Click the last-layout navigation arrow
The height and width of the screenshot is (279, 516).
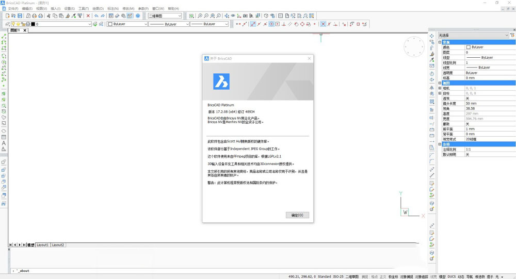24,245
